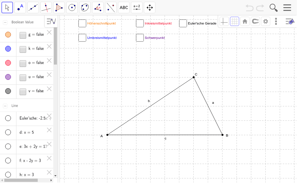Toggle checkbox for k = false
Viewport: 297px width, 183px height.
[23, 49]
